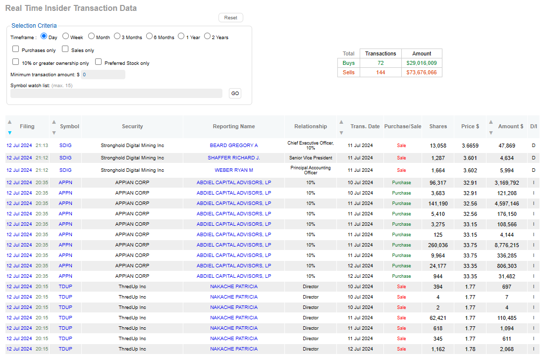Choose the 3 Months timeframe
Image resolution: width=541 pixels, height=355 pixels.
(117, 36)
